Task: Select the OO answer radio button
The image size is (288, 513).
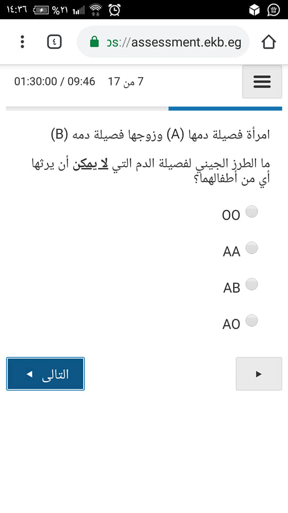Action: (x=251, y=212)
